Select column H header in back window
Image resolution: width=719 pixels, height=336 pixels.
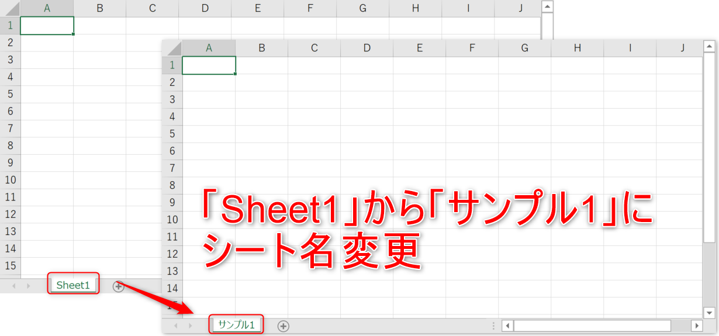[416, 8]
